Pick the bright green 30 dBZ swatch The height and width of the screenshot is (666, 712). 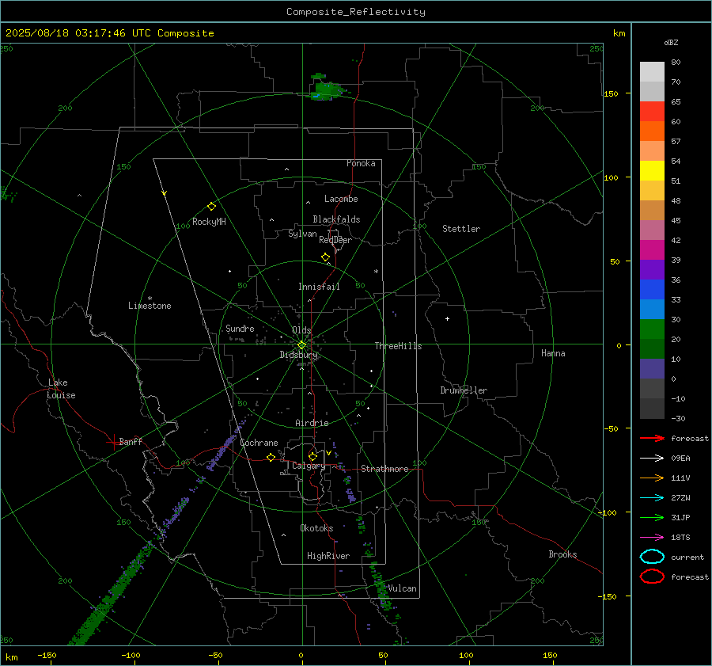652,329
